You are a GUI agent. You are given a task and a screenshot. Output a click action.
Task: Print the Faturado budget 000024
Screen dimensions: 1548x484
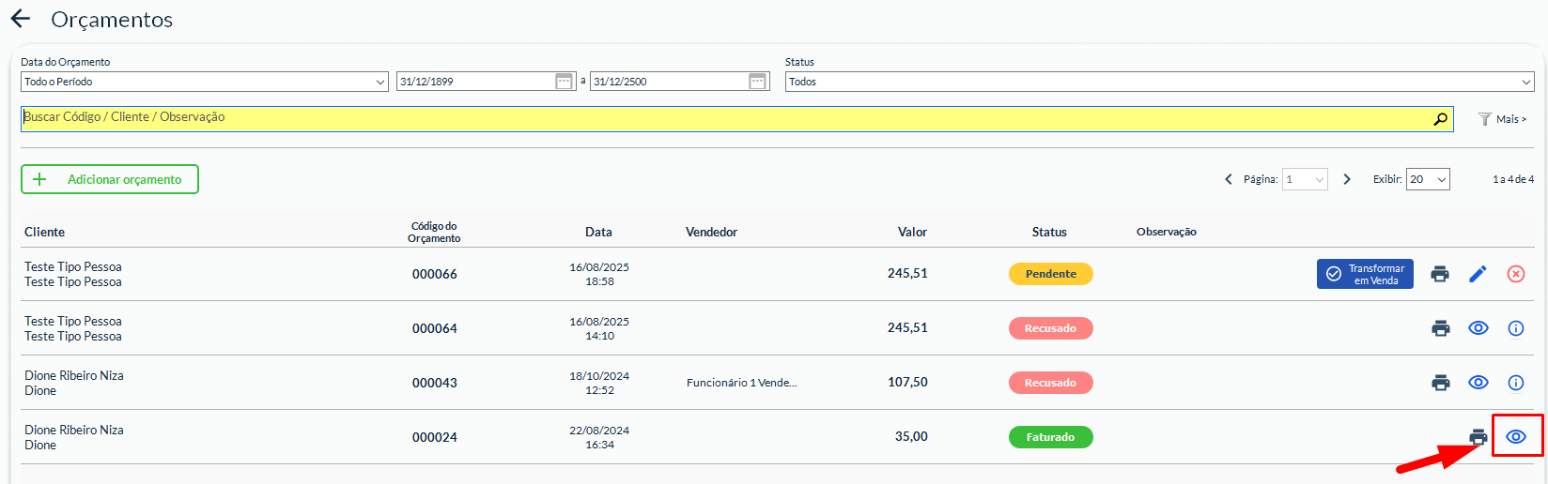pyautogui.click(x=1478, y=437)
